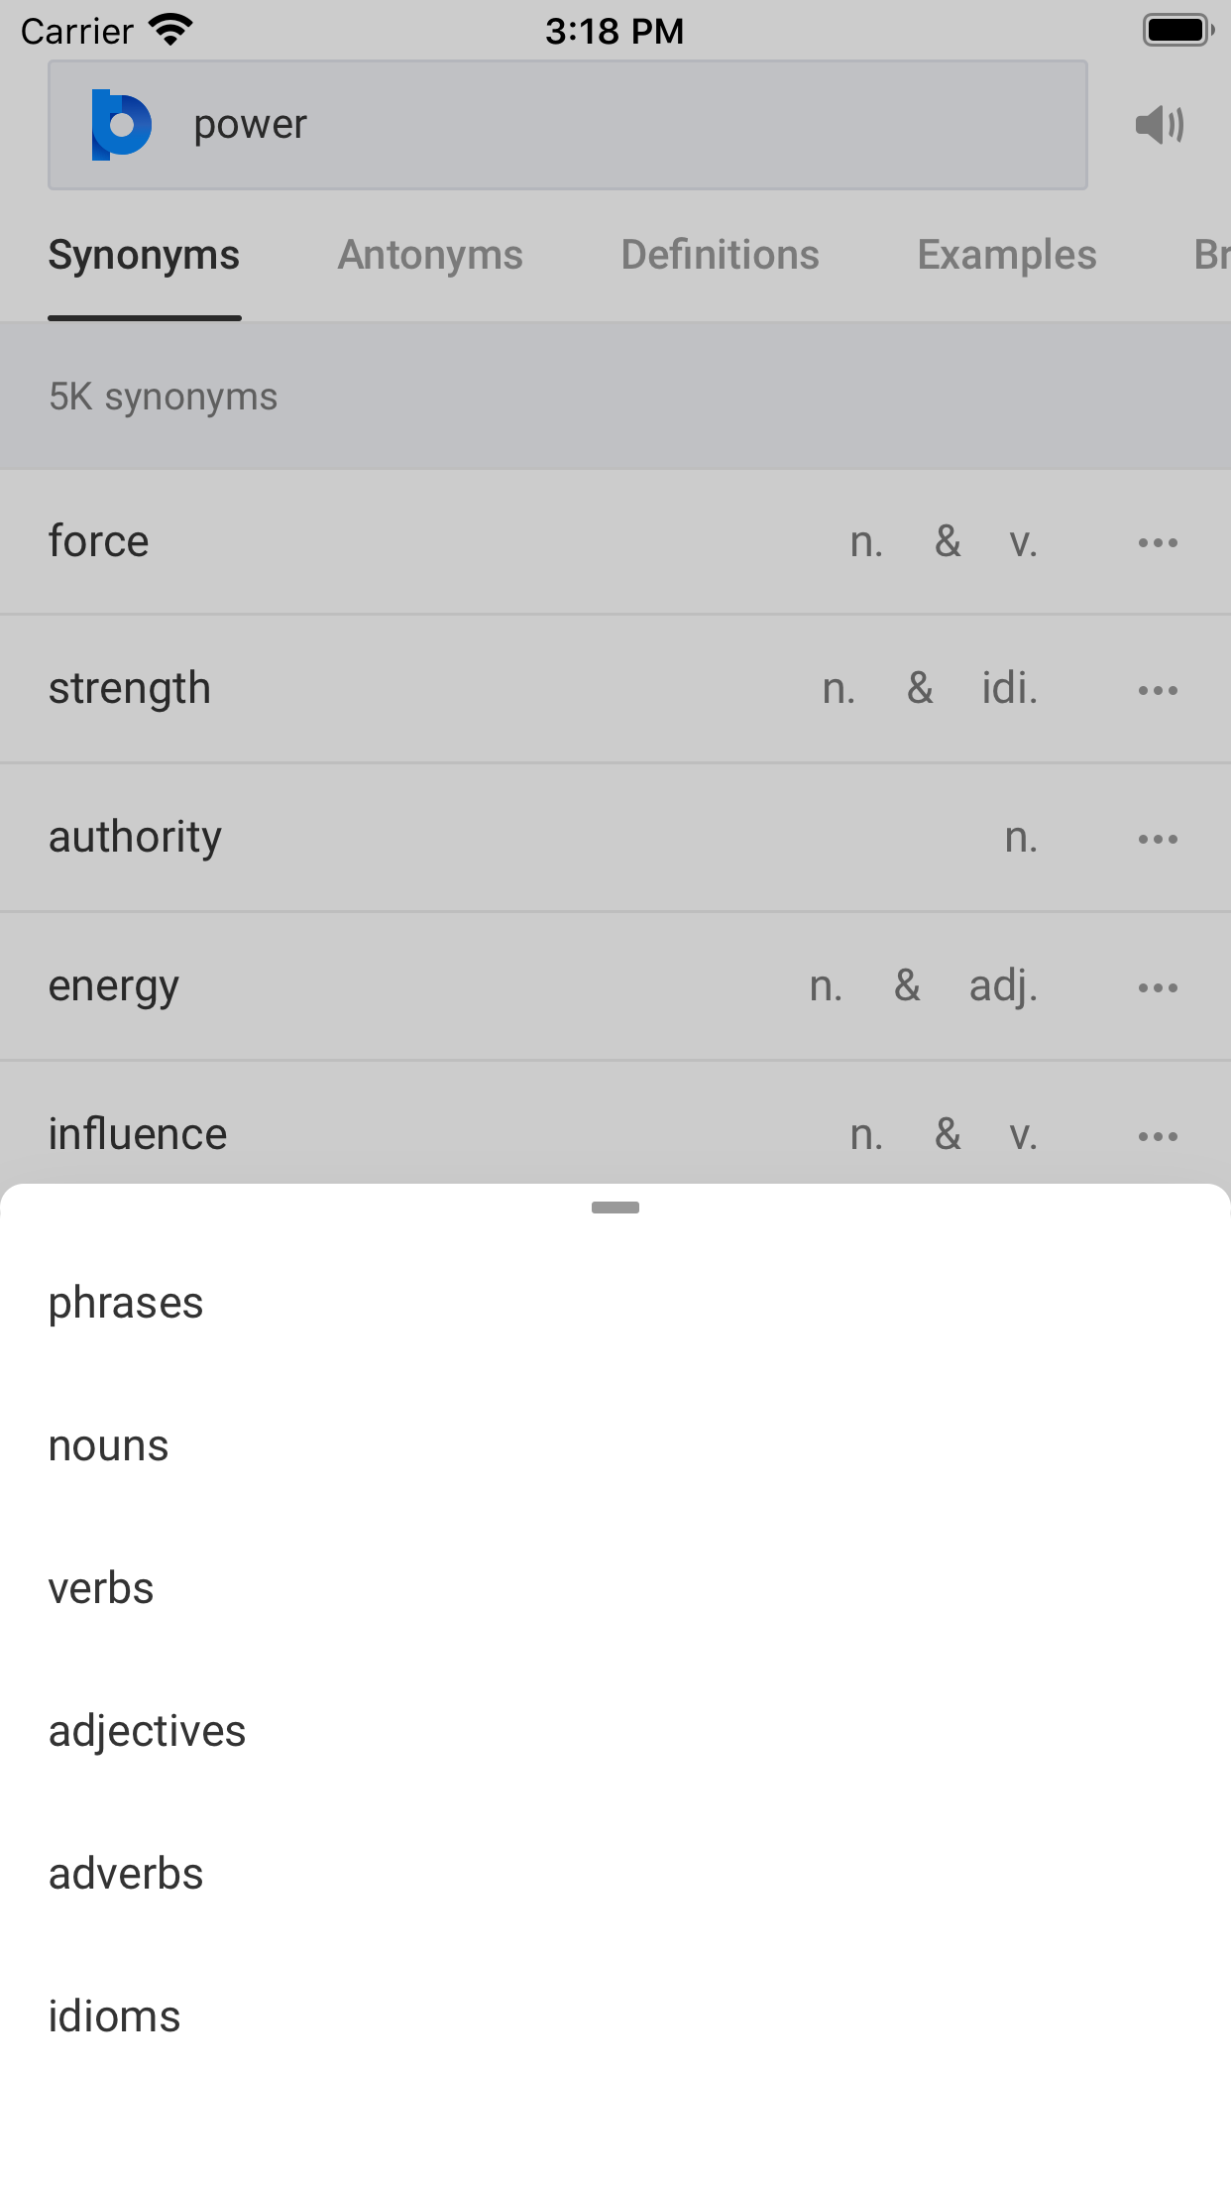Open more options for influence
The image size is (1231, 2189).
click(1158, 1136)
